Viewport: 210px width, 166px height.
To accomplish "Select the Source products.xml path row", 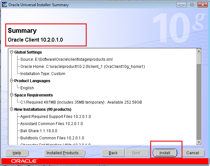I will (66, 59).
